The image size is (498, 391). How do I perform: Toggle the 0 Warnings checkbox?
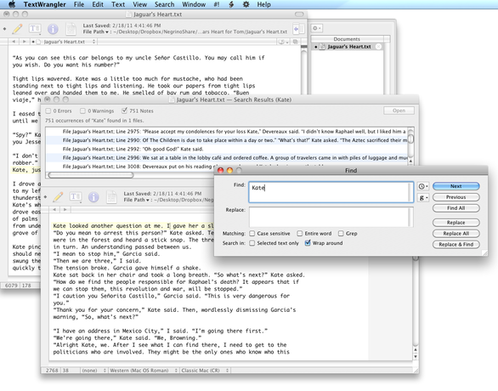[82, 110]
